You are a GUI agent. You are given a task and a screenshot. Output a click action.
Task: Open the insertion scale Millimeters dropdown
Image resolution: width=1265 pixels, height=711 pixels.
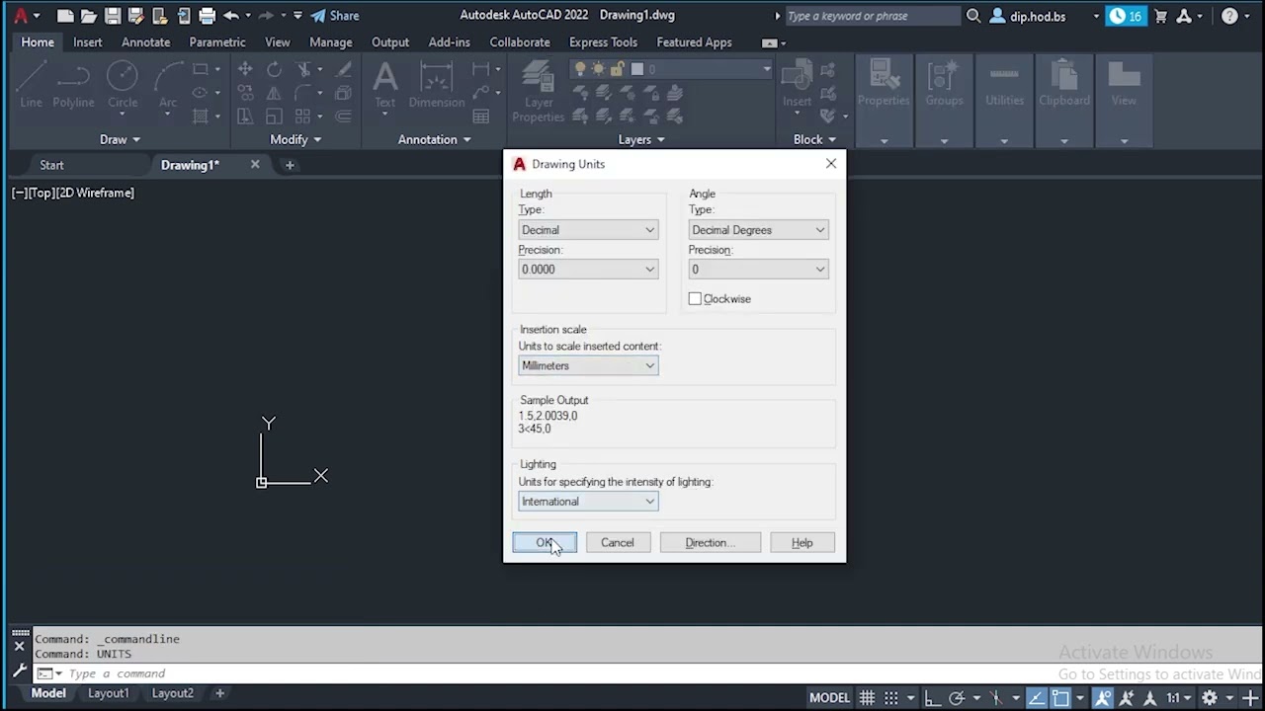(x=588, y=365)
